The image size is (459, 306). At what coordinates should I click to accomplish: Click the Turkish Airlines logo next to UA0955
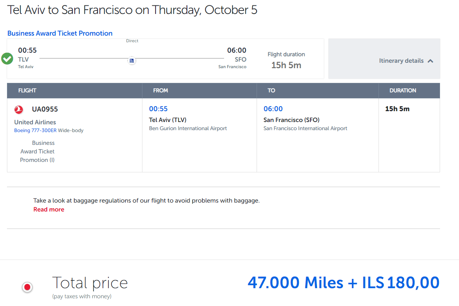(x=19, y=109)
